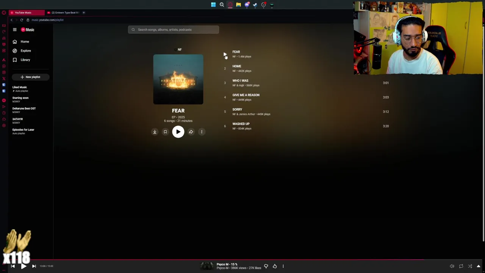Open the Opera GX menu logo

coord(4,13)
